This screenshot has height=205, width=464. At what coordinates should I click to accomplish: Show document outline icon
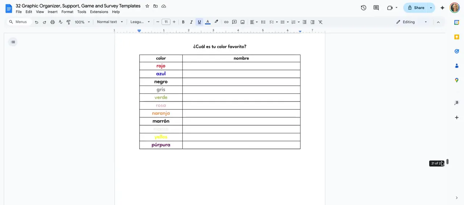tap(13, 42)
